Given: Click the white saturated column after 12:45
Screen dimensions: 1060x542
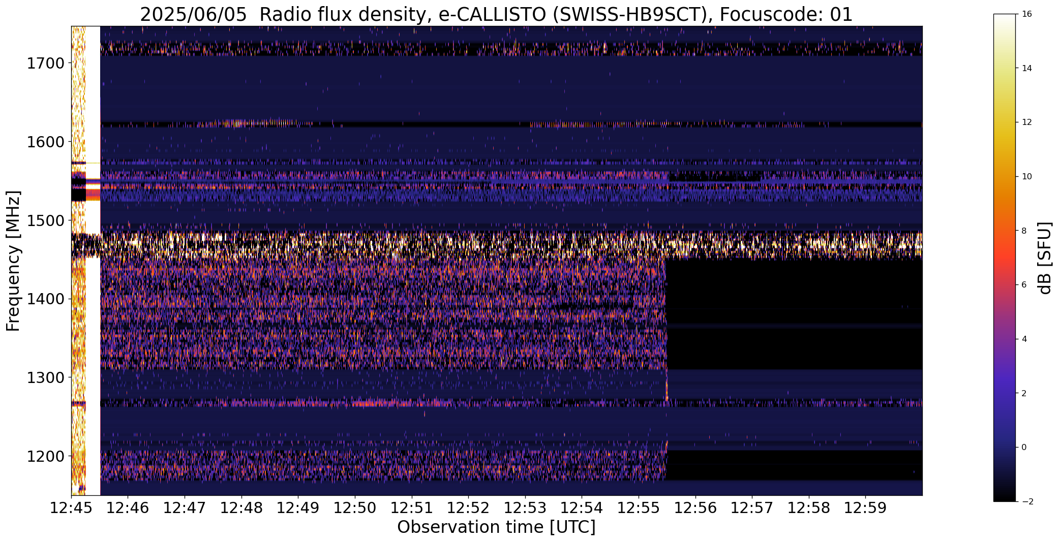Looking at the screenshot, I should (93, 261).
